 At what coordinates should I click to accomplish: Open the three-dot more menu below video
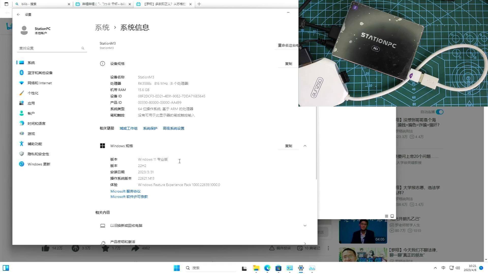[328, 248]
